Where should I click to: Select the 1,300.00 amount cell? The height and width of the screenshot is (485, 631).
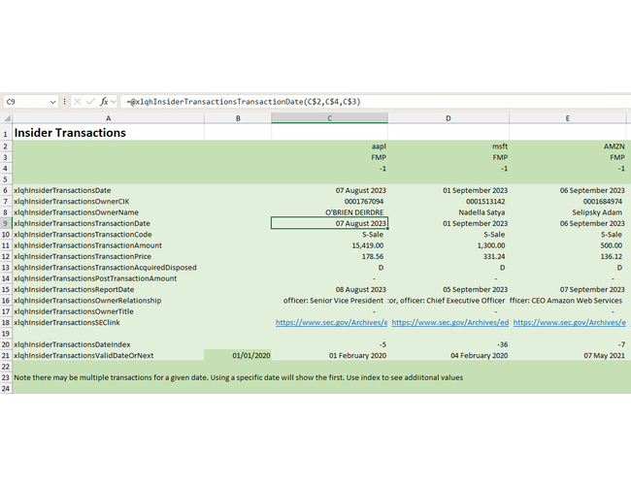[448, 245]
